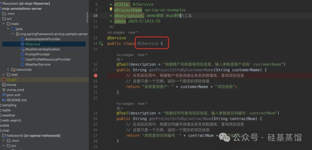Screen dimensions: 312x150
Task: Click the "new *" hint above @Service
Action: coord(133,32)
